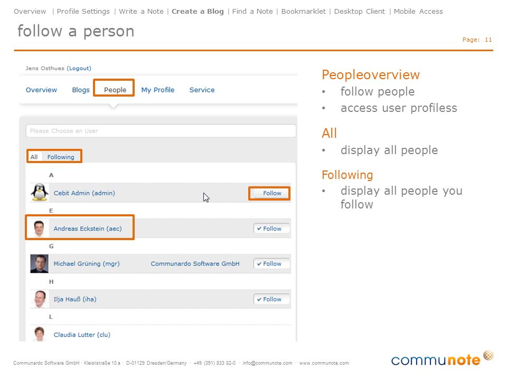
Task: Click Claudia Lutter's avatar image
Action: pos(40,334)
